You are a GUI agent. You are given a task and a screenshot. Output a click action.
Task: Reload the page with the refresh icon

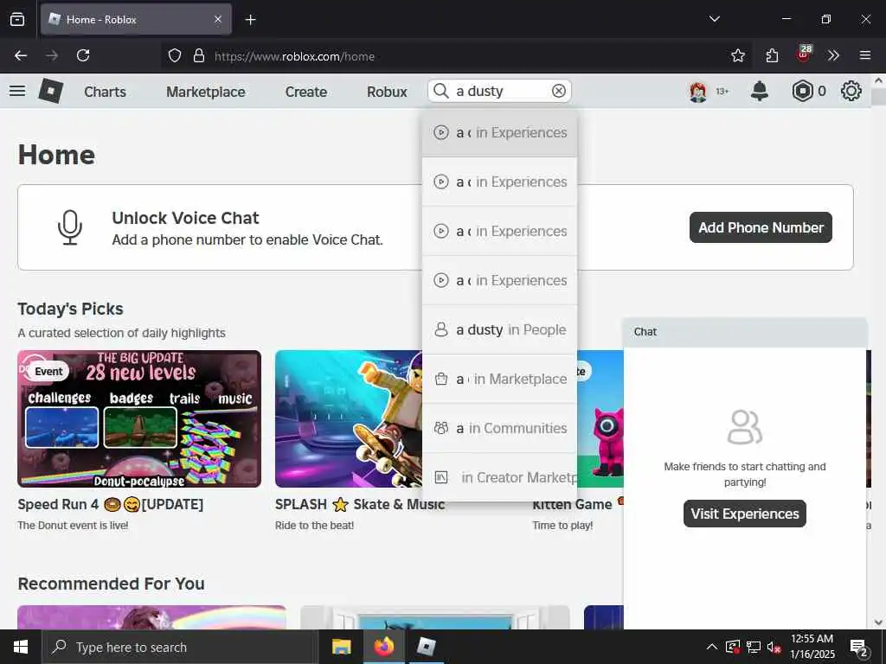click(83, 55)
